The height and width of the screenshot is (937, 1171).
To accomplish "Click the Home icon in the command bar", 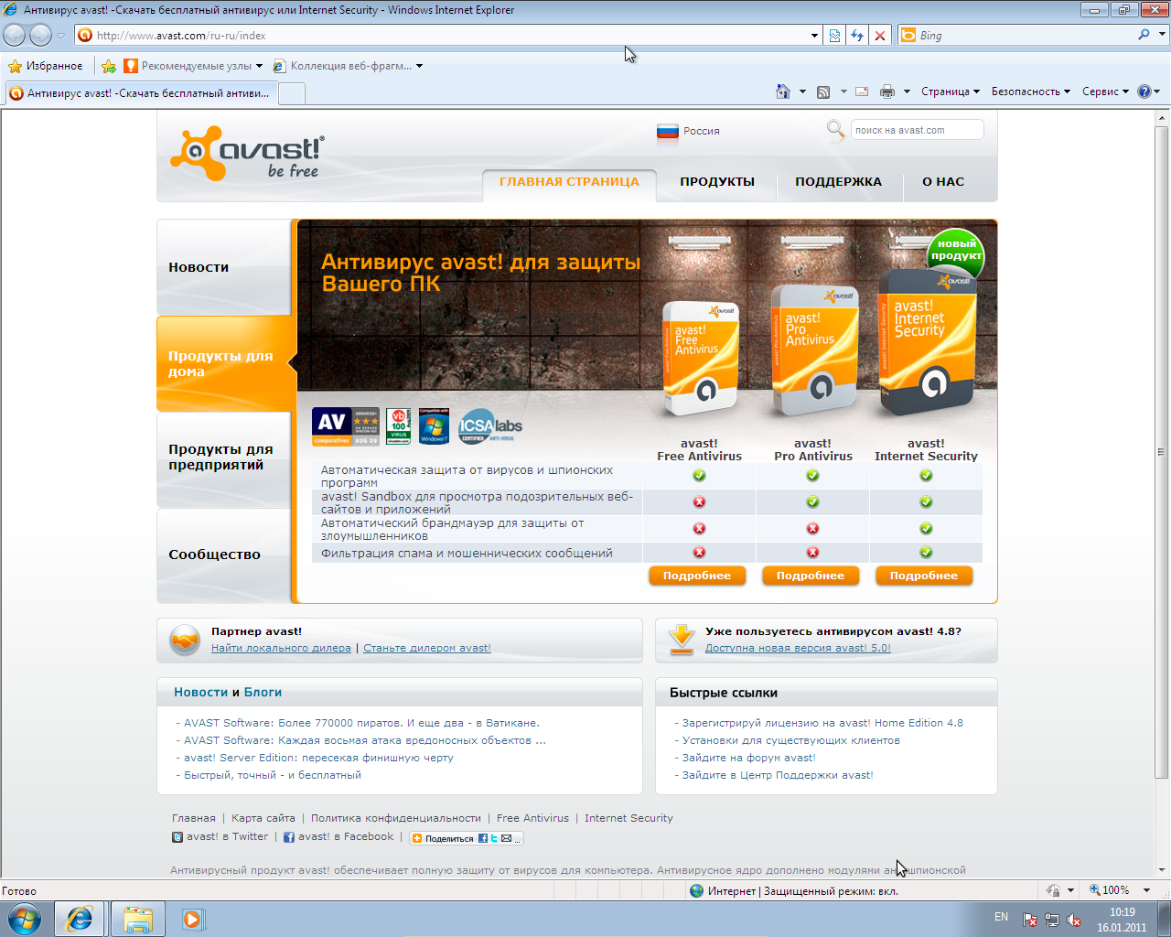I will pos(782,92).
